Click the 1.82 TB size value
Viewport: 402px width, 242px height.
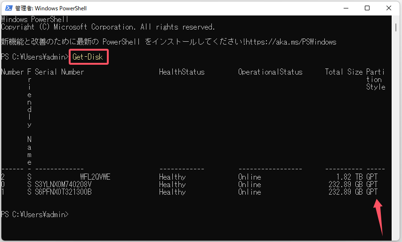point(349,177)
